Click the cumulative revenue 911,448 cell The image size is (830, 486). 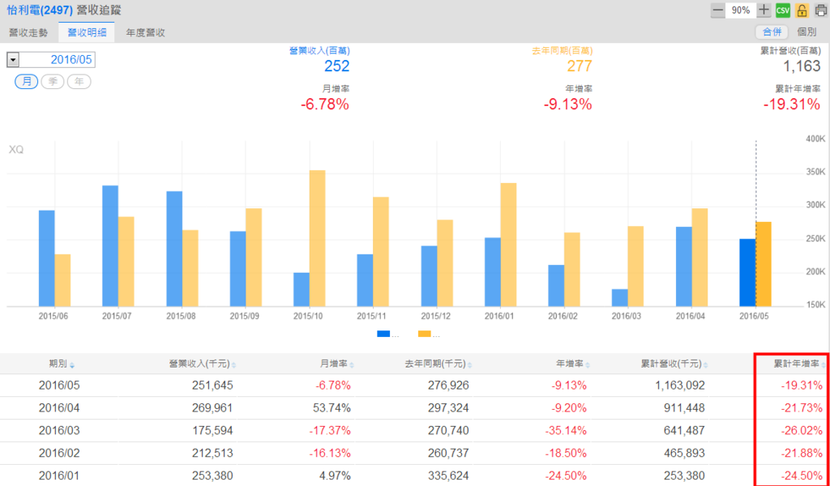coord(685,408)
